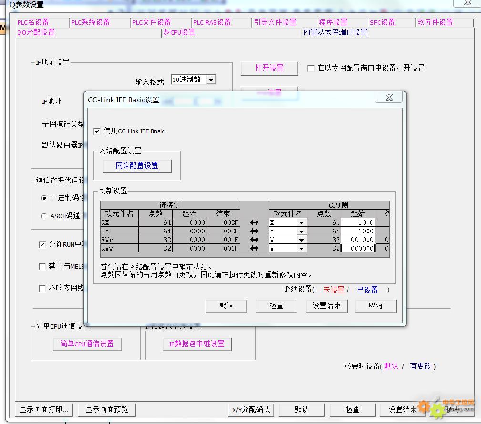Check the 禁止与MELS option
The width and height of the screenshot is (481, 424).
(x=42, y=266)
